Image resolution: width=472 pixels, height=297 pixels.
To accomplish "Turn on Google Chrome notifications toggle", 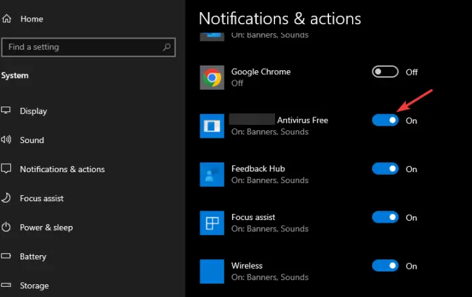I will [385, 72].
